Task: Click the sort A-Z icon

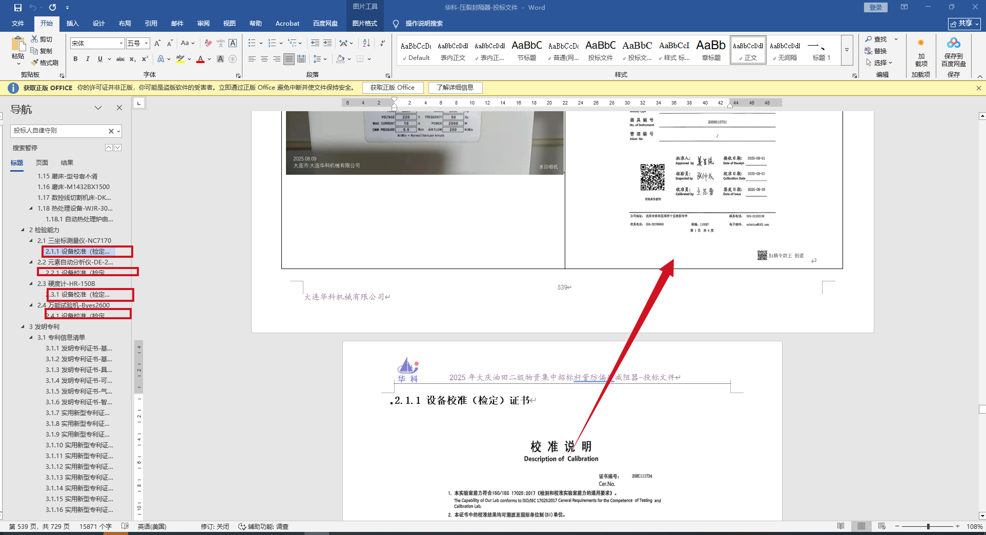Action: 366,43
